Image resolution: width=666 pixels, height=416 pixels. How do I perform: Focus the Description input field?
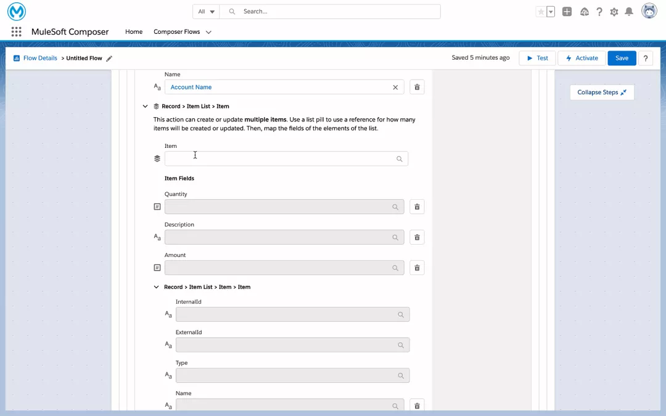[x=284, y=237]
